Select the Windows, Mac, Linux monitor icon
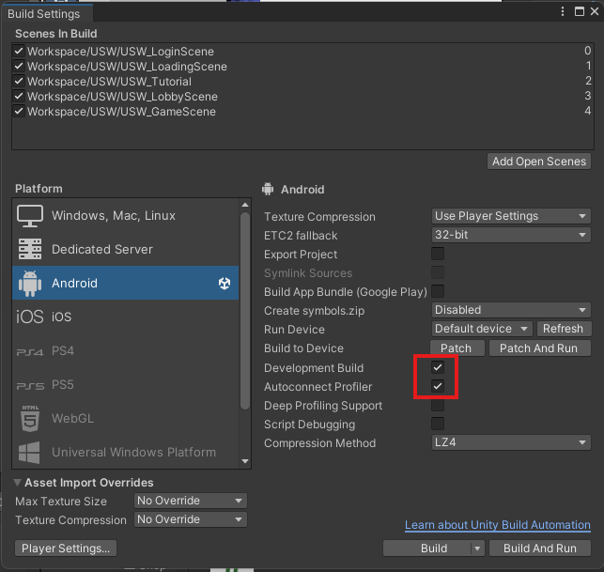Viewport: 604px width, 572px height. point(30,216)
